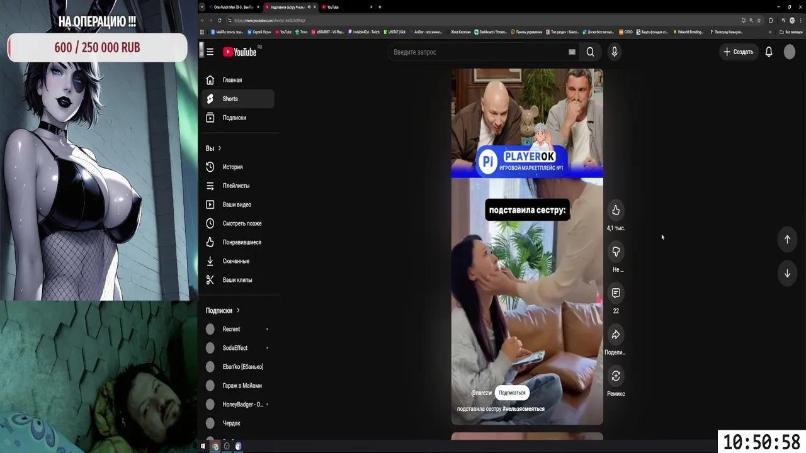Image resolution: width=806 pixels, height=453 pixels.
Task: Click the Short video player
Action: (527, 247)
